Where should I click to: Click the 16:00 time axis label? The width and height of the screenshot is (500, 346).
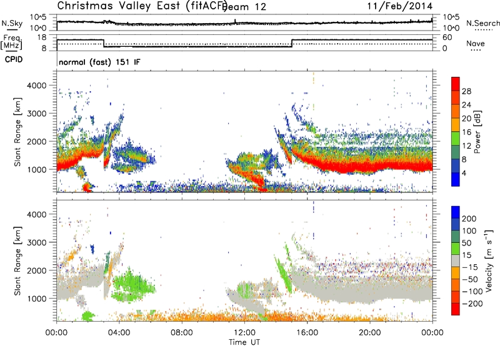307,333
